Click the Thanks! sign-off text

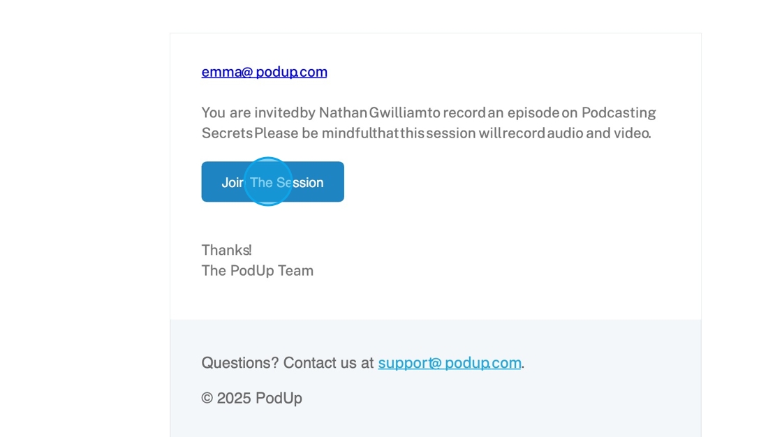(x=226, y=250)
